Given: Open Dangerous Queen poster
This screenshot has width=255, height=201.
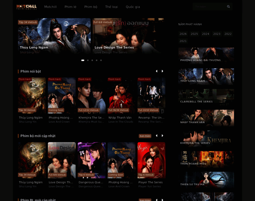Looking at the screenshot, I should [x=92, y=160].
